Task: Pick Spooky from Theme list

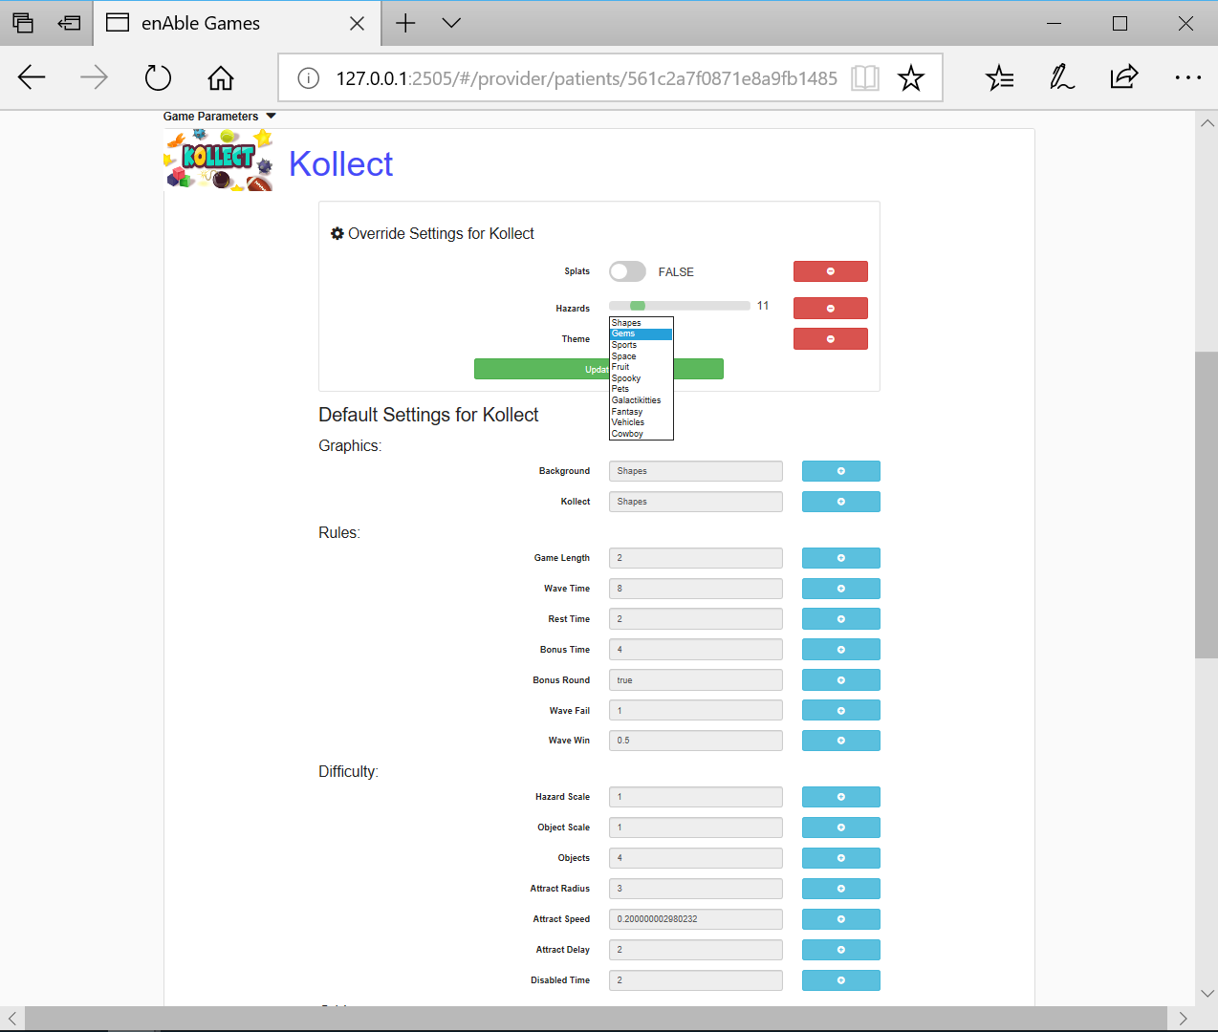Action: click(641, 378)
